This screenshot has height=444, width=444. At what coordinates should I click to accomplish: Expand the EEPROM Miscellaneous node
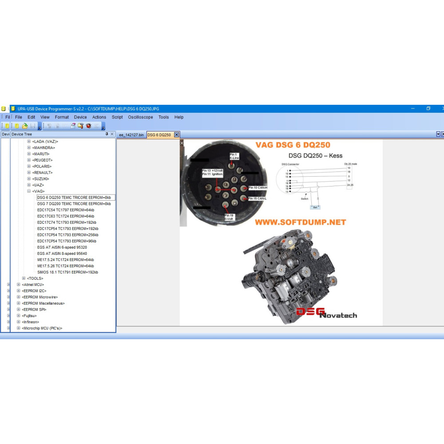tap(18, 303)
